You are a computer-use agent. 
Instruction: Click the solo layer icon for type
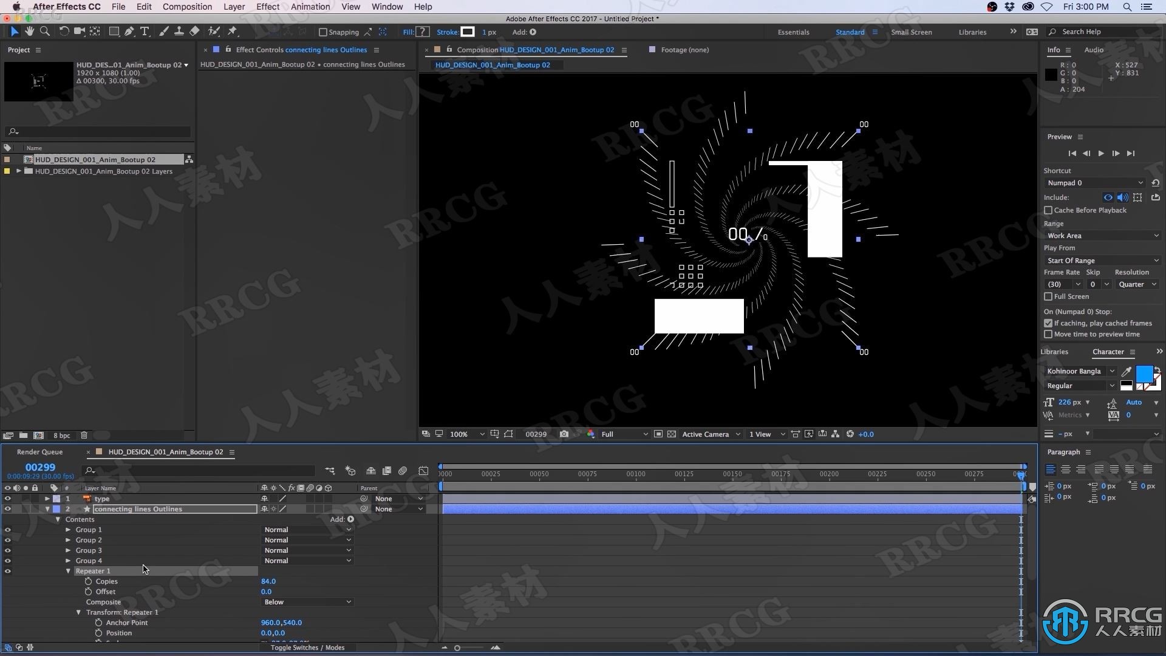point(25,498)
